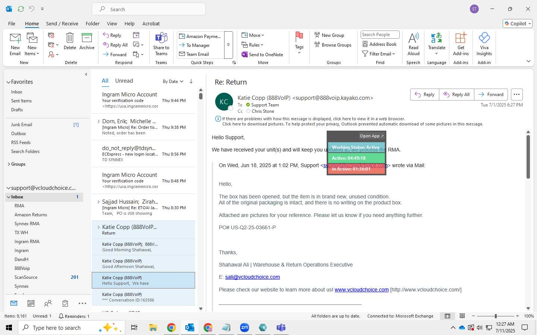Open Mail view icon in navigation bar
537x335 pixels.
tap(14, 303)
